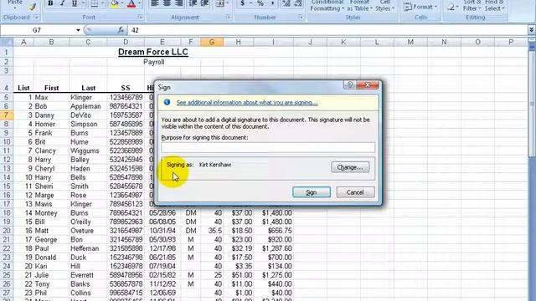Open the Sort & Filter menu
Screen dimensions: 536x301
click(x=472, y=5)
